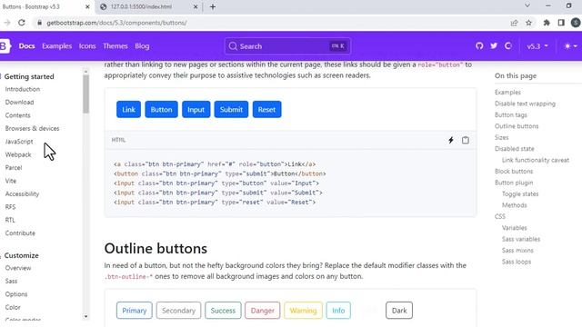Open Browsers & devices in the sidebar

click(32, 128)
